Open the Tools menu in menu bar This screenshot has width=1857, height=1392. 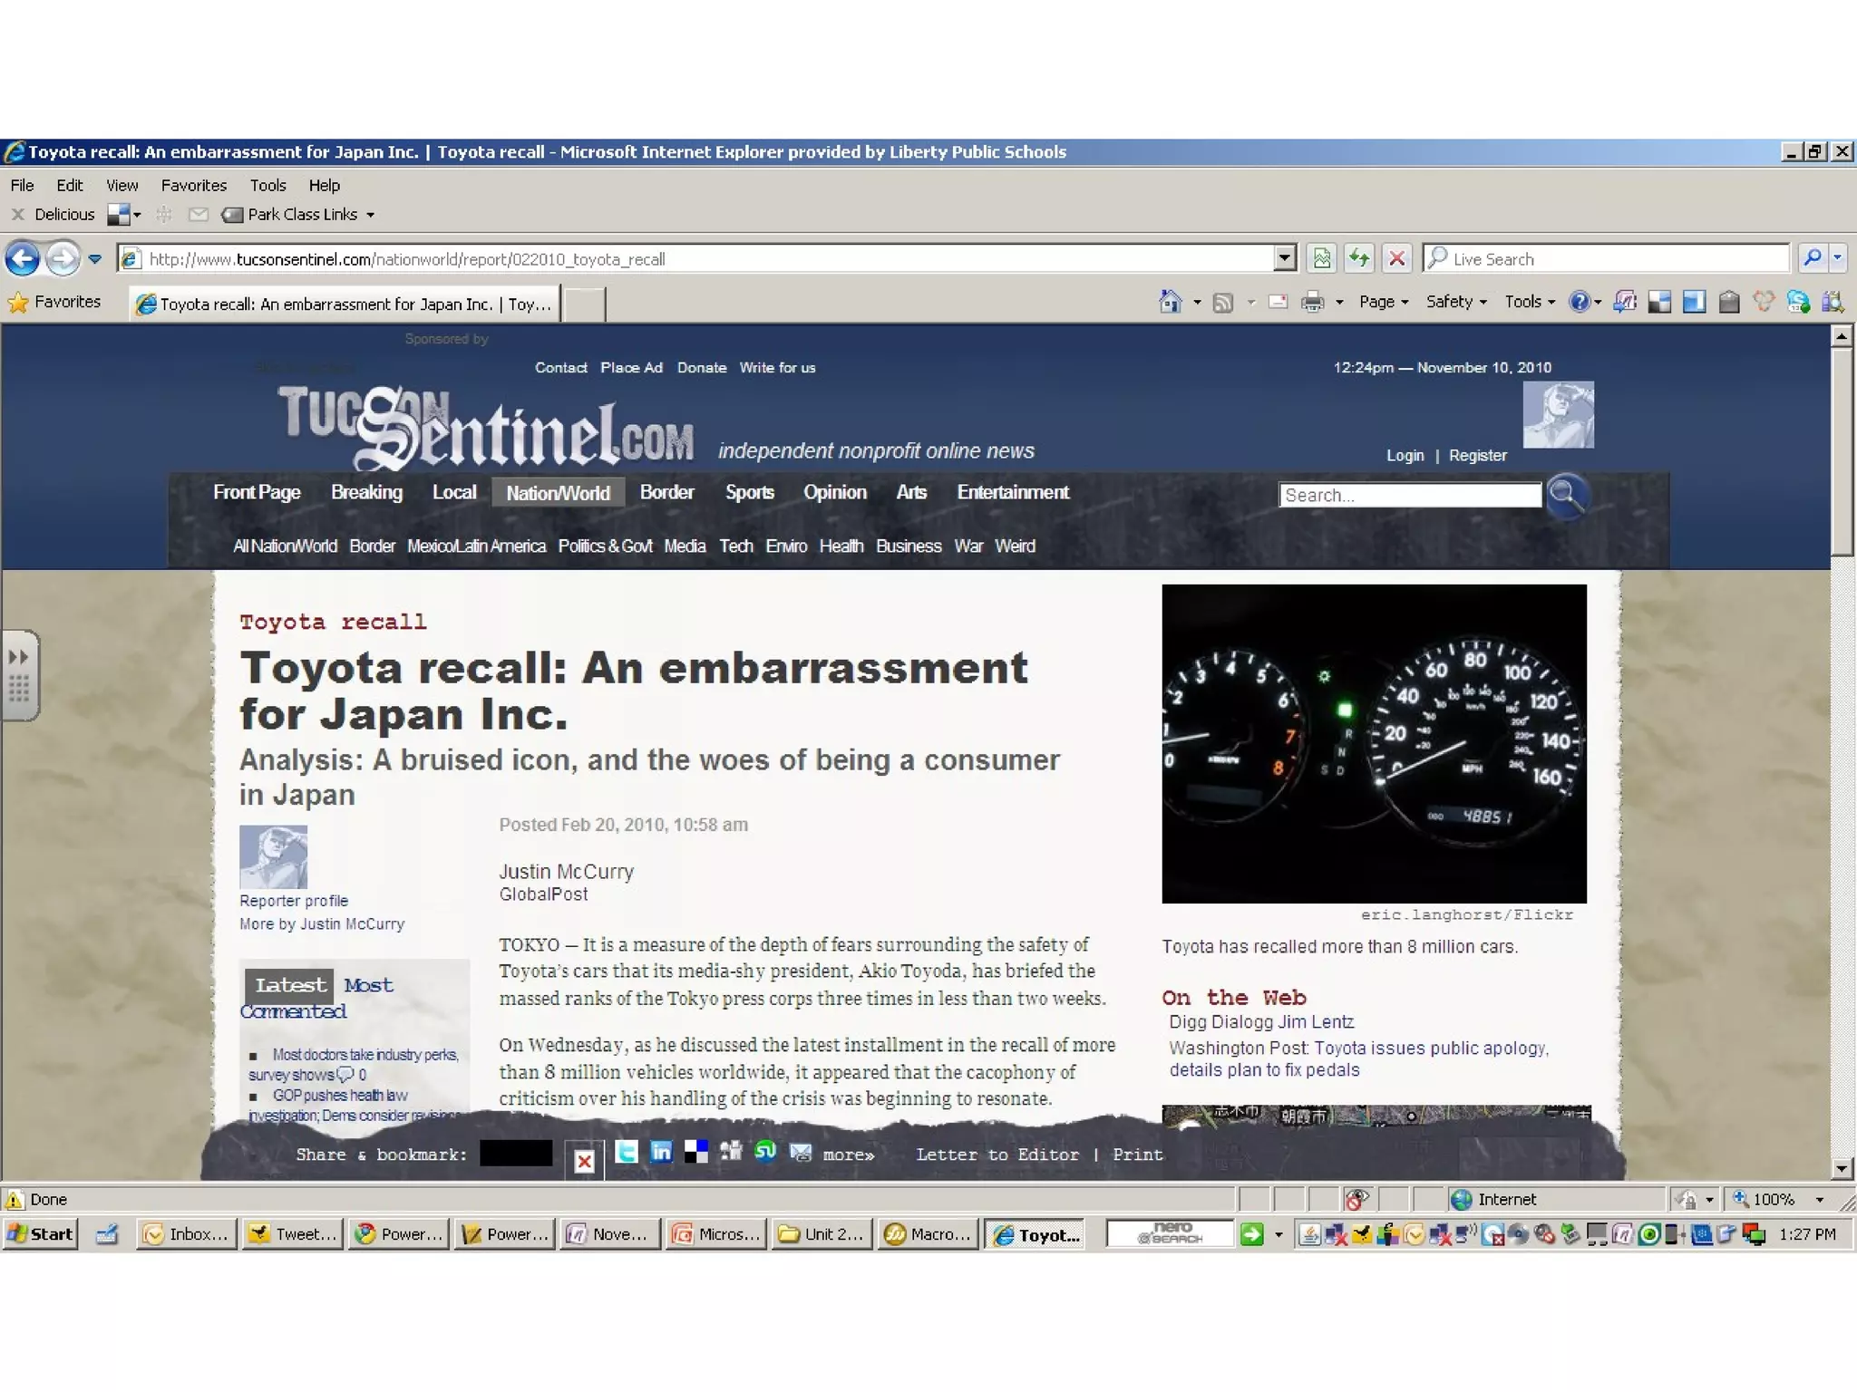[x=267, y=186]
